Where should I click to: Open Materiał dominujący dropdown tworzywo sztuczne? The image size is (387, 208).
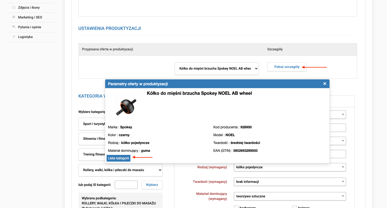(x=290, y=196)
